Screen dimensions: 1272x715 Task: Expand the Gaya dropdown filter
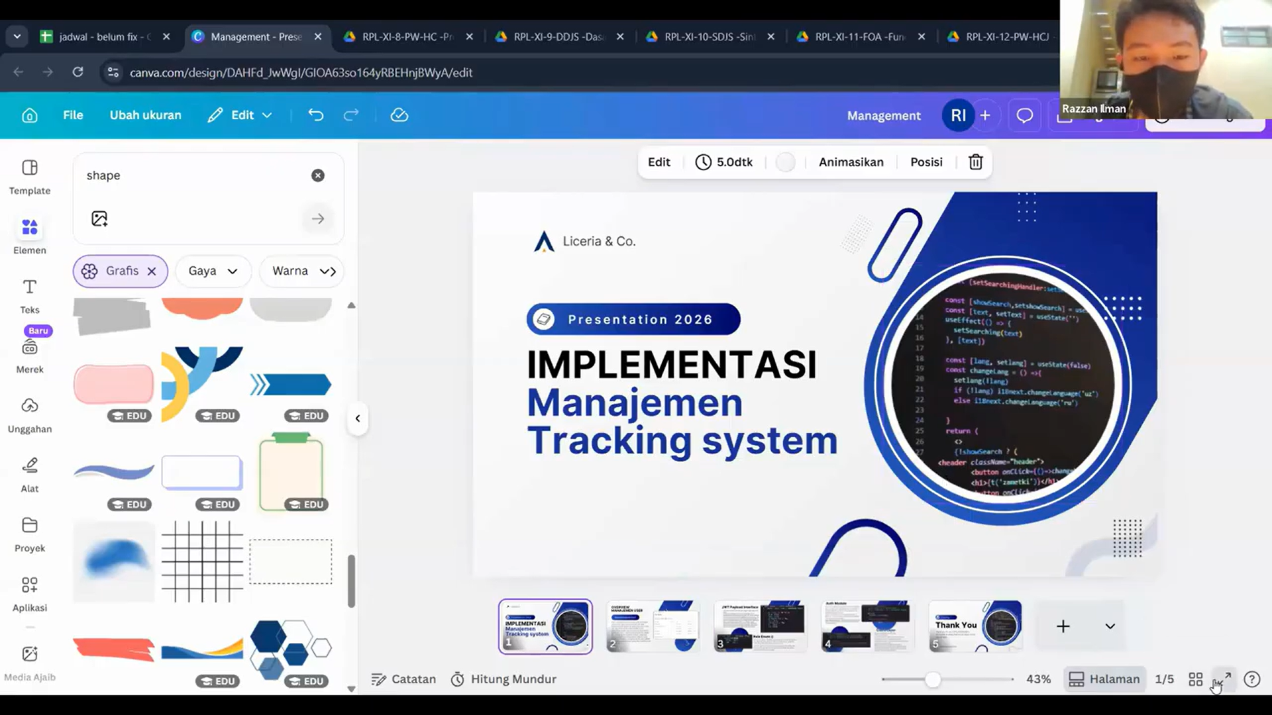pos(213,271)
